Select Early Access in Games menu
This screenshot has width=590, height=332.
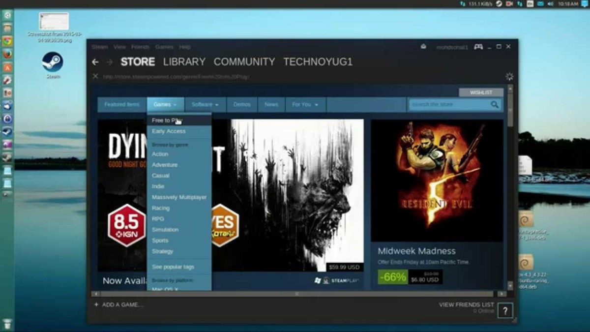179,131
